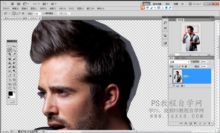Select the History Brush tool
Viewport: 220px width, 133px height.
coord(14,63)
